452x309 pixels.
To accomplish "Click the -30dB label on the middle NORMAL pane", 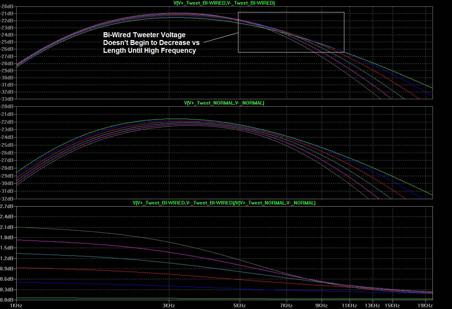I will click(x=7, y=183).
